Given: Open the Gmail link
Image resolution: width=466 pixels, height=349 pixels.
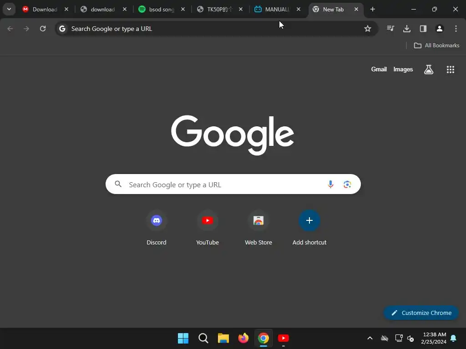Looking at the screenshot, I should click(x=379, y=69).
